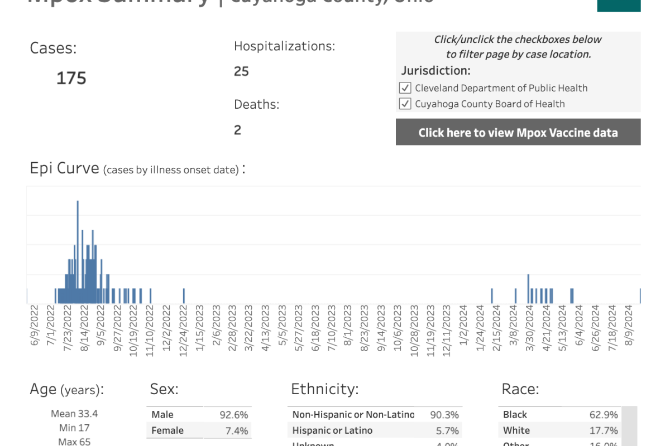Select the Female row in Sex table

(x=199, y=430)
